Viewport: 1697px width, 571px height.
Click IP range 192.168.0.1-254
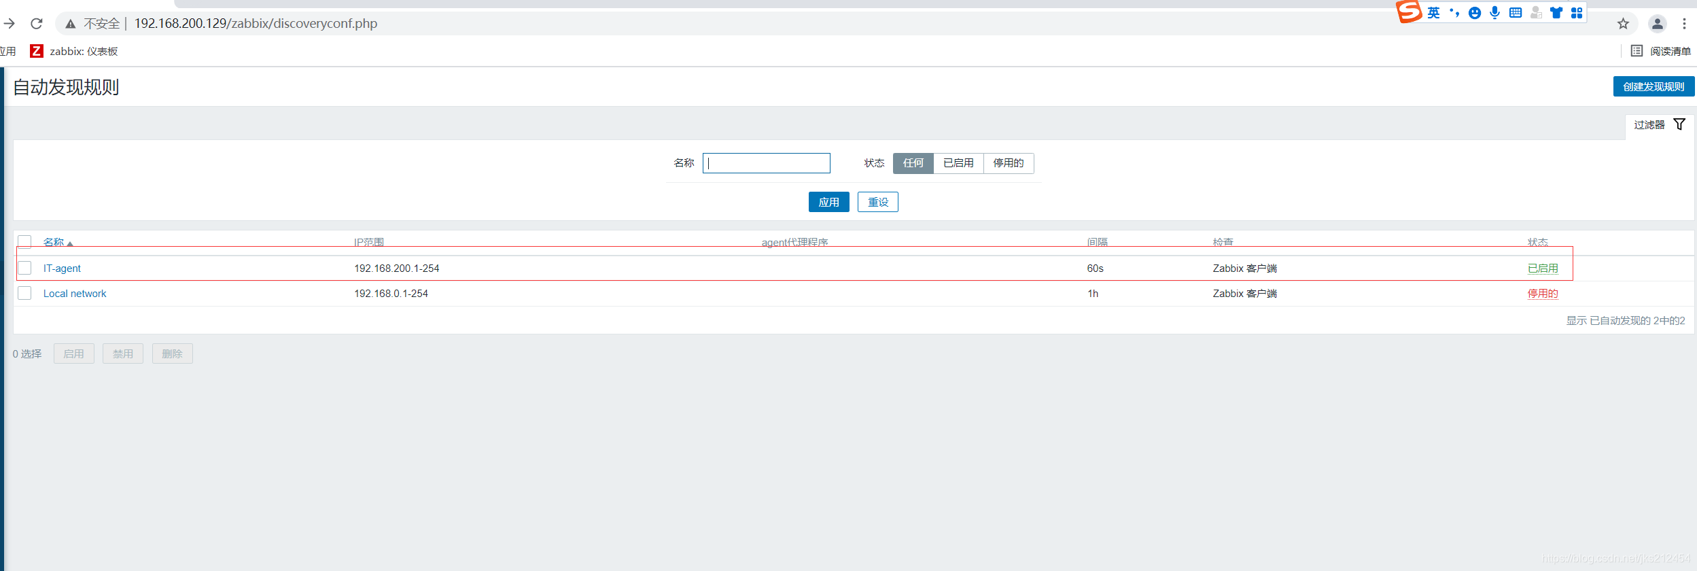click(x=391, y=294)
